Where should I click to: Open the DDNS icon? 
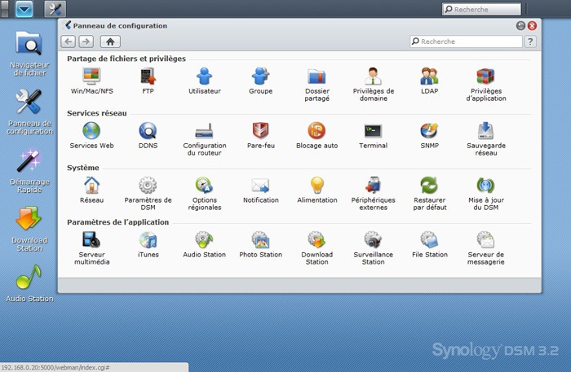point(148,135)
